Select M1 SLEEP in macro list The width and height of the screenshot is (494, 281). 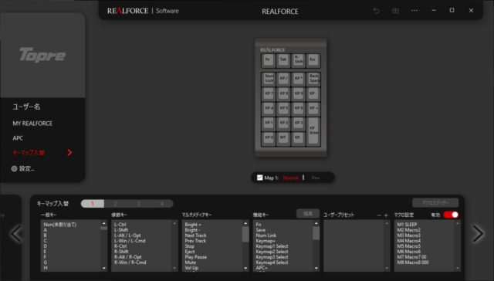click(407, 225)
